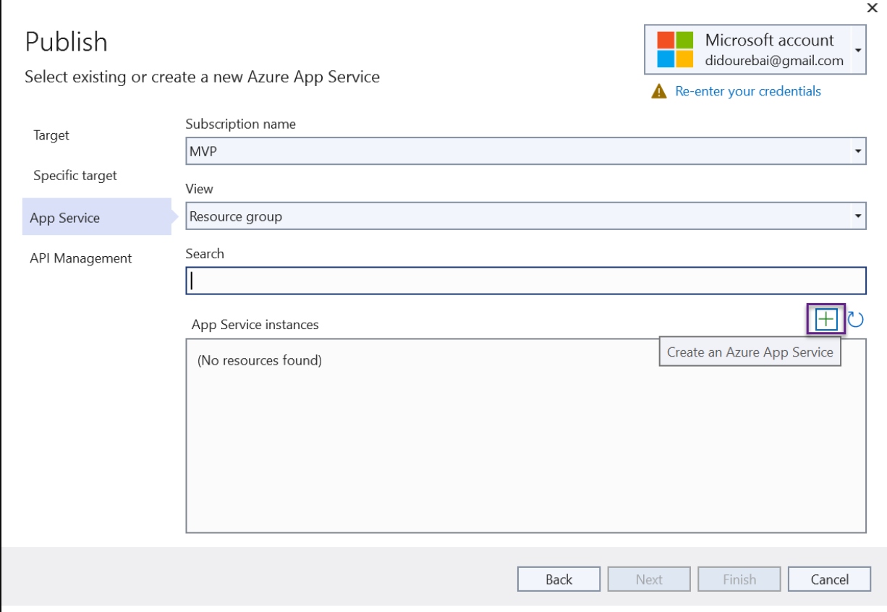Image resolution: width=887 pixels, height=612 pixels.
Task: Click the Finish button
Action: click(x=739, y=579)
